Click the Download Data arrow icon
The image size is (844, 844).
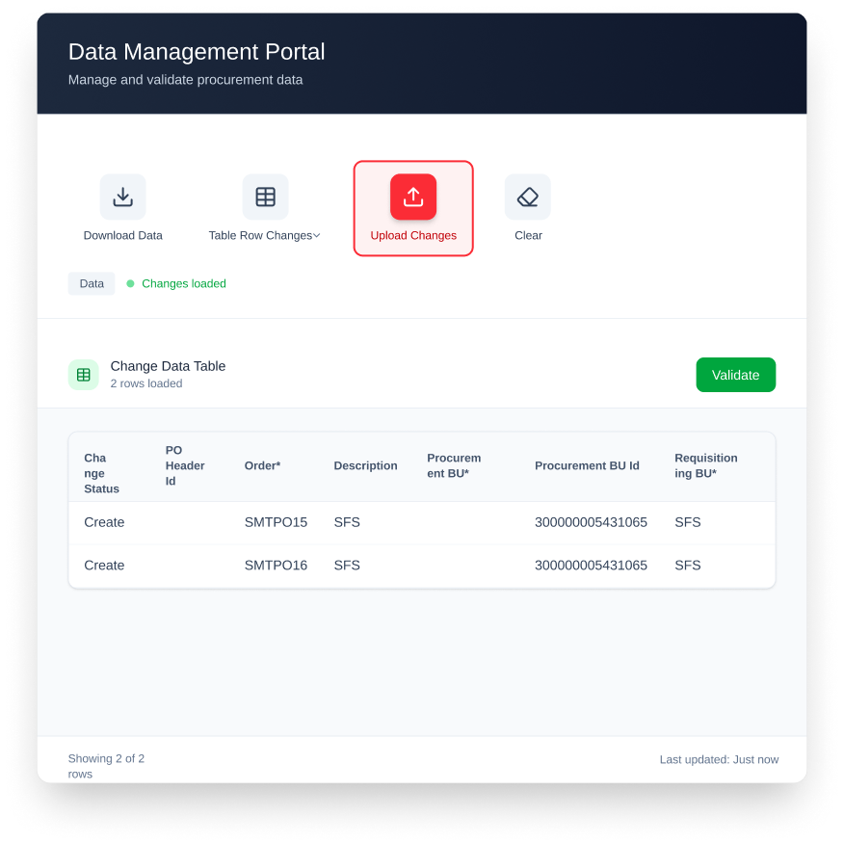pos(122,197)
